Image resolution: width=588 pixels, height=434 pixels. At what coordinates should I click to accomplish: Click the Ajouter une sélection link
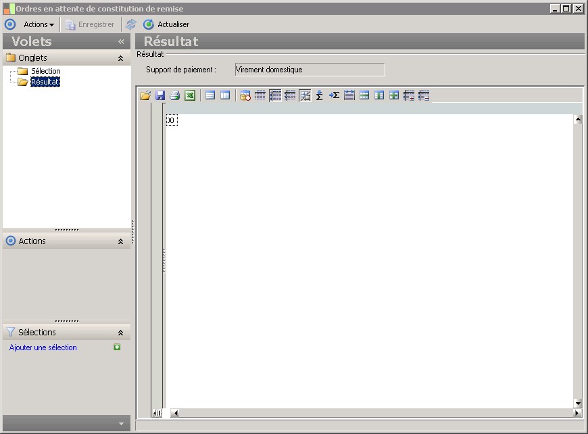(43, 347)
